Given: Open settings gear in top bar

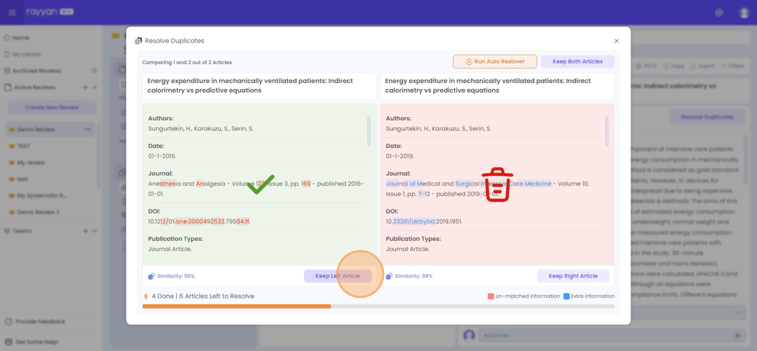Looking at the screenshot, I should pyautogui.click(x=719, y=13).
